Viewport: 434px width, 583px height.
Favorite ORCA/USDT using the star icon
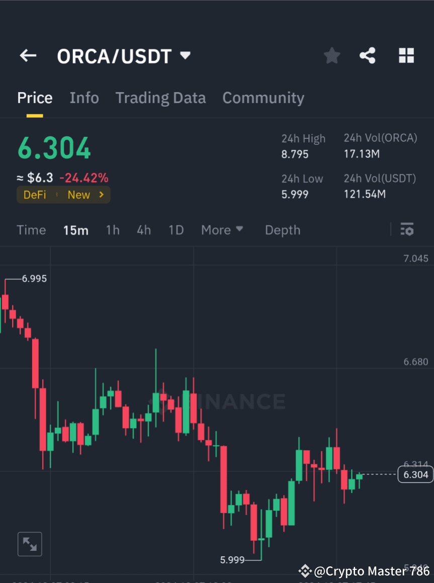331,56
